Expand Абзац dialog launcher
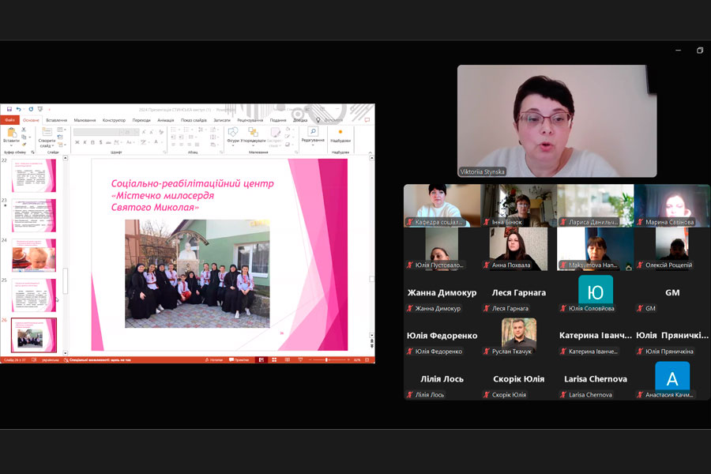 [221, 152]
